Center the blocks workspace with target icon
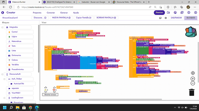Screen dimensions: 199x111 click(x=193, y=73)
